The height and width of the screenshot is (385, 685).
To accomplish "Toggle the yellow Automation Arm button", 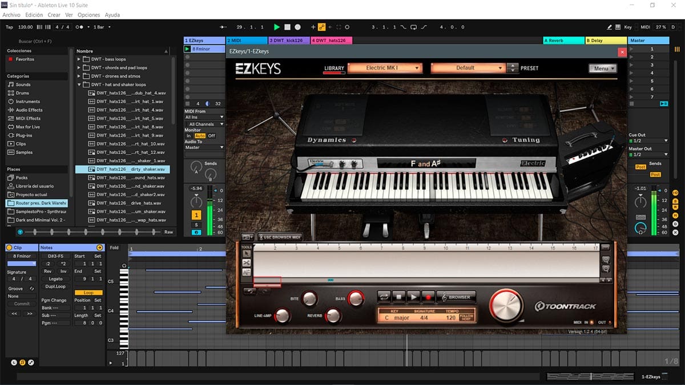I will click(321, 27).
